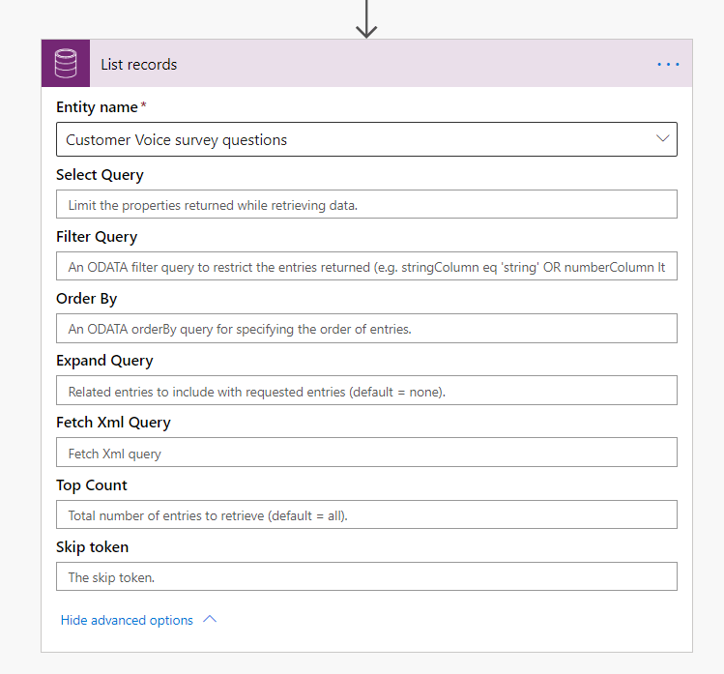Click the Expand Query label

[x=104, y=361]
